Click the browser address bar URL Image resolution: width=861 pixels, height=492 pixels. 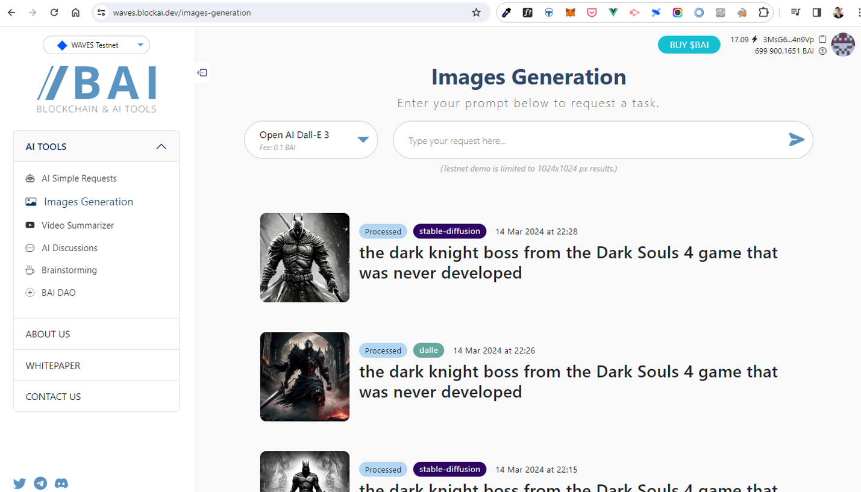pyautogui.click(x=182, y=13)
